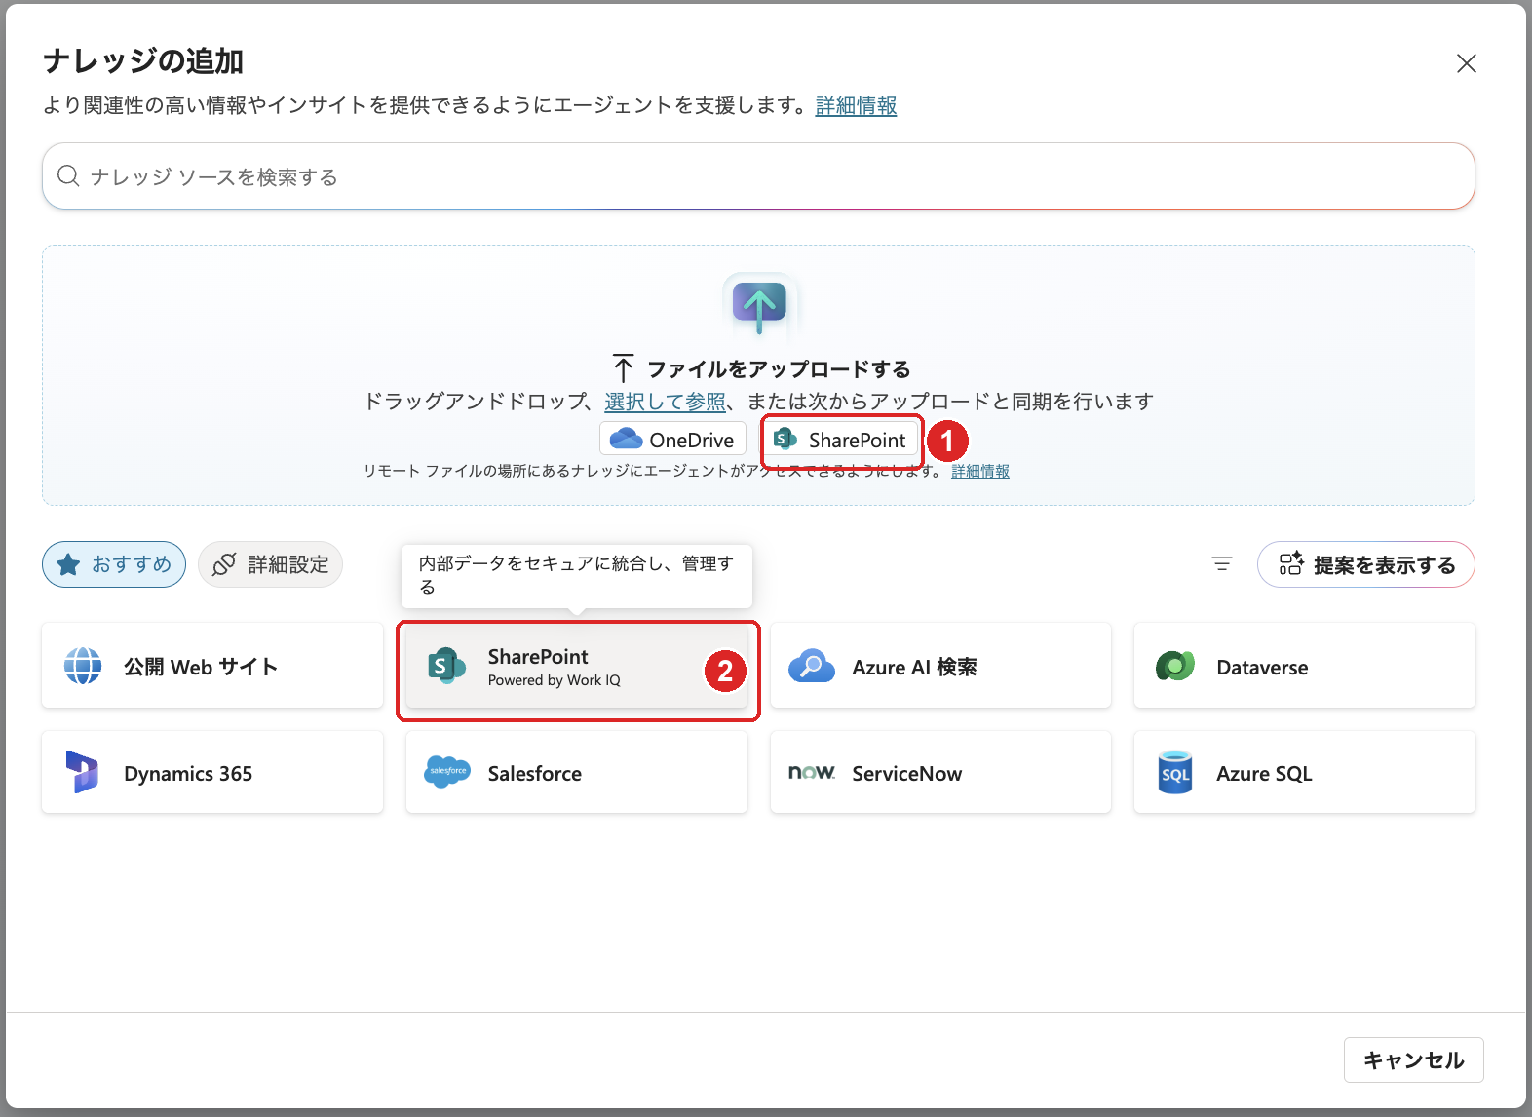Select the Azure AI 検索 card
The height and width of the screenshot is (1117, 1532).
pyautogui.click(x=940, y=667)
